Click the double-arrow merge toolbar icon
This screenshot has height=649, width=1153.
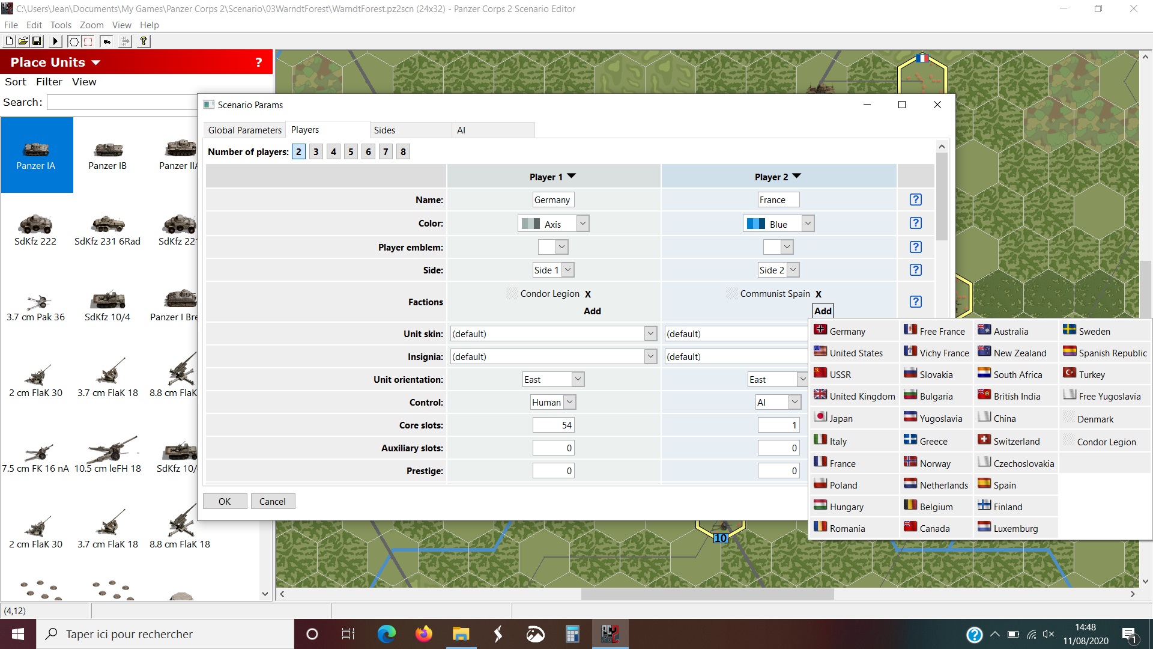tap(125, 41)
